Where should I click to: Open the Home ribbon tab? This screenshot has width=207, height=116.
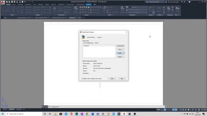[x=8, y=4]
